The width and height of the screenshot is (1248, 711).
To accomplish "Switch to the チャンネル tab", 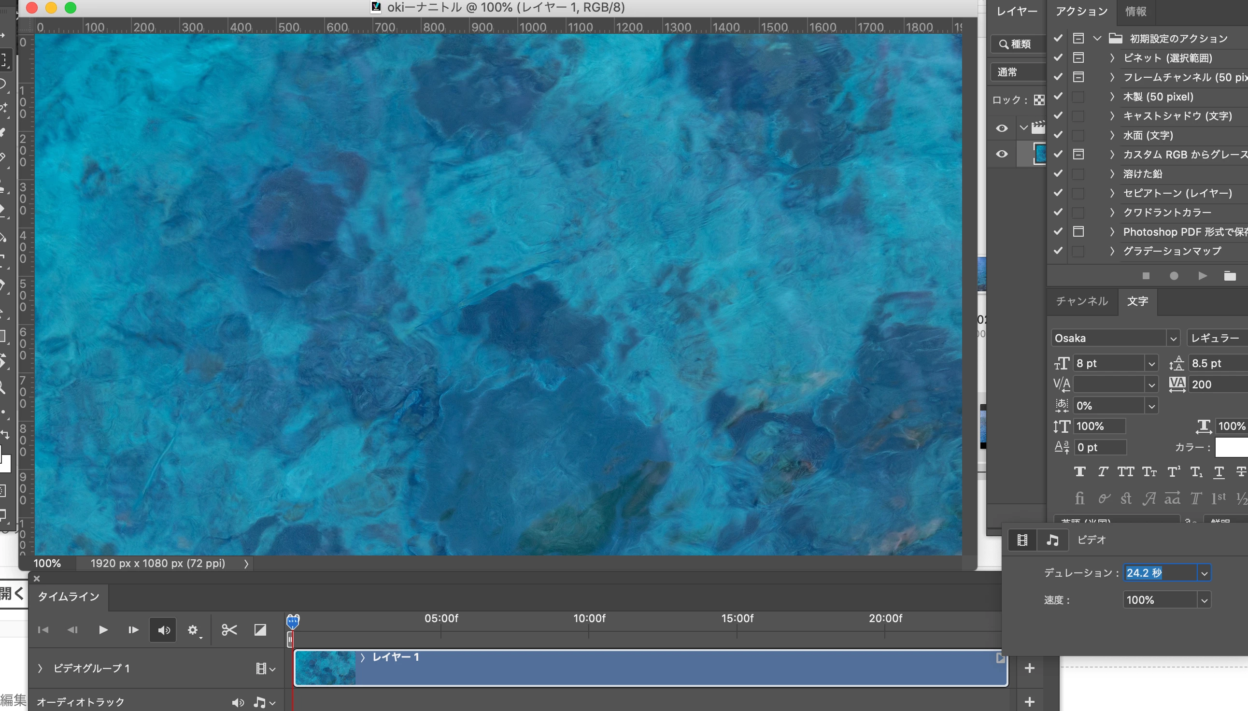I will click(x=1081, y=301).
